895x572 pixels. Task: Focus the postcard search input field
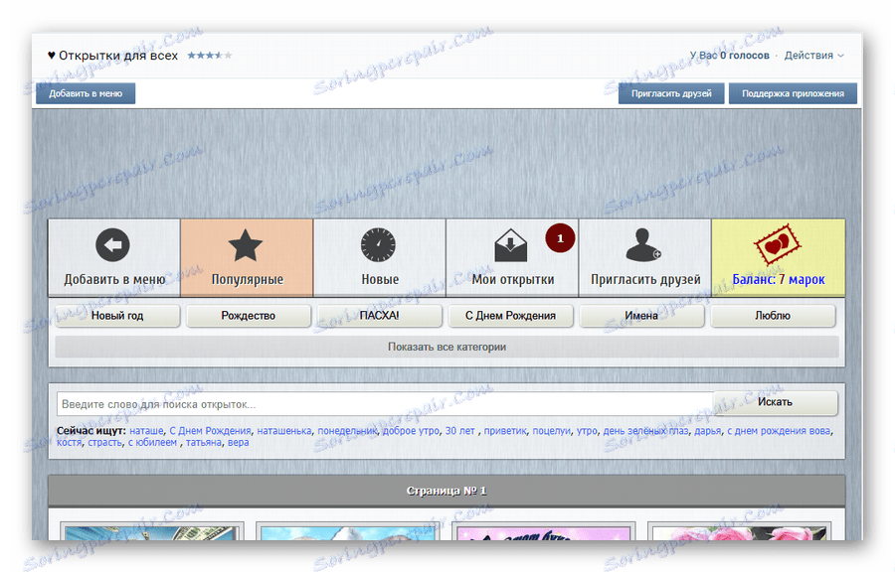tap(385, 404)
